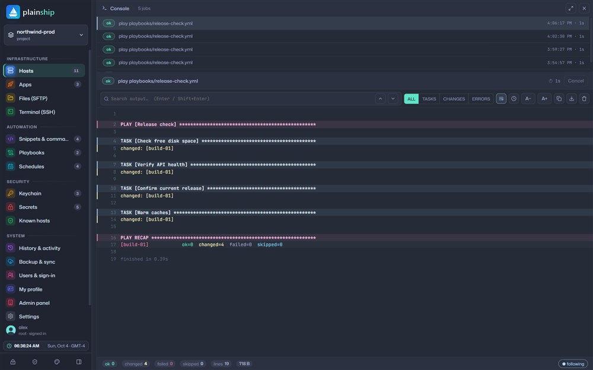The image size is (593, 370).
Task: Download the console output
Action: pos(572,98)
